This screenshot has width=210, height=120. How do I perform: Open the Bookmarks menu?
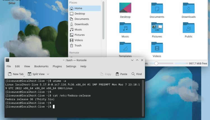point(41,66)
